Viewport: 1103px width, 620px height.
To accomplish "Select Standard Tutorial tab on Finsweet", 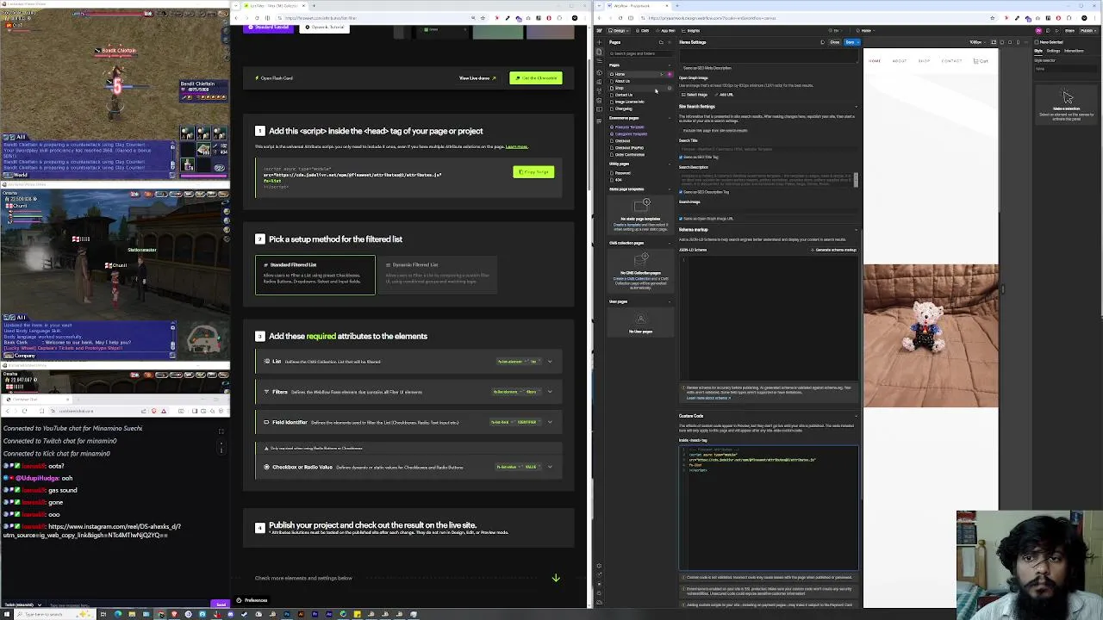I will (268, 27).
